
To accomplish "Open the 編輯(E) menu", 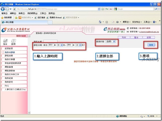I will [13, 13].
